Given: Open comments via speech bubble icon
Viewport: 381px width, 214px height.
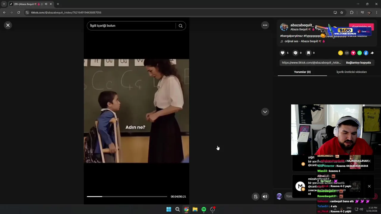Looking at the screenshot, I should pyautogui.click(x=295, y=53).
